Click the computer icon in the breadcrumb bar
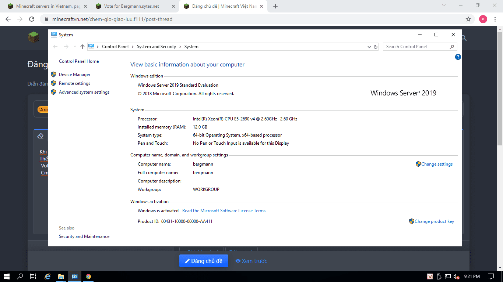503x282 pixels. tap(91, 47)
